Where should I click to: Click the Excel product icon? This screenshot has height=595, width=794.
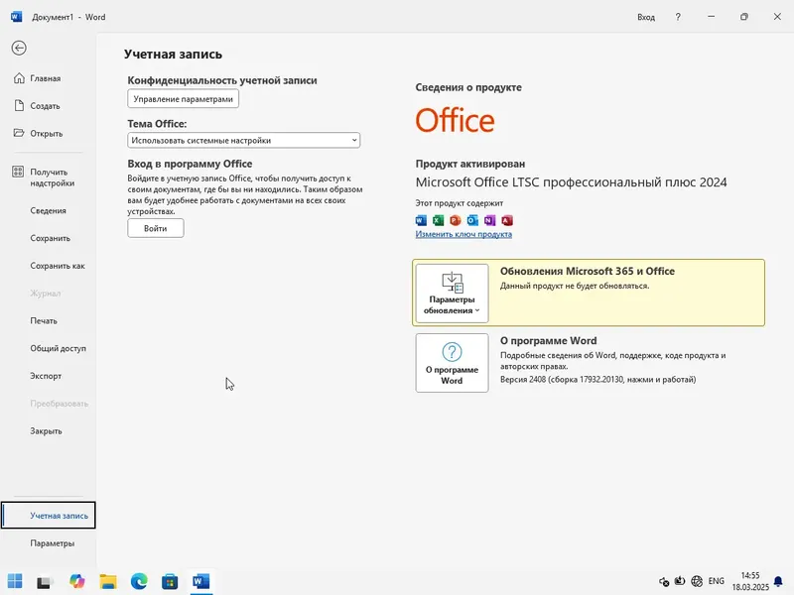click(439, 220)
